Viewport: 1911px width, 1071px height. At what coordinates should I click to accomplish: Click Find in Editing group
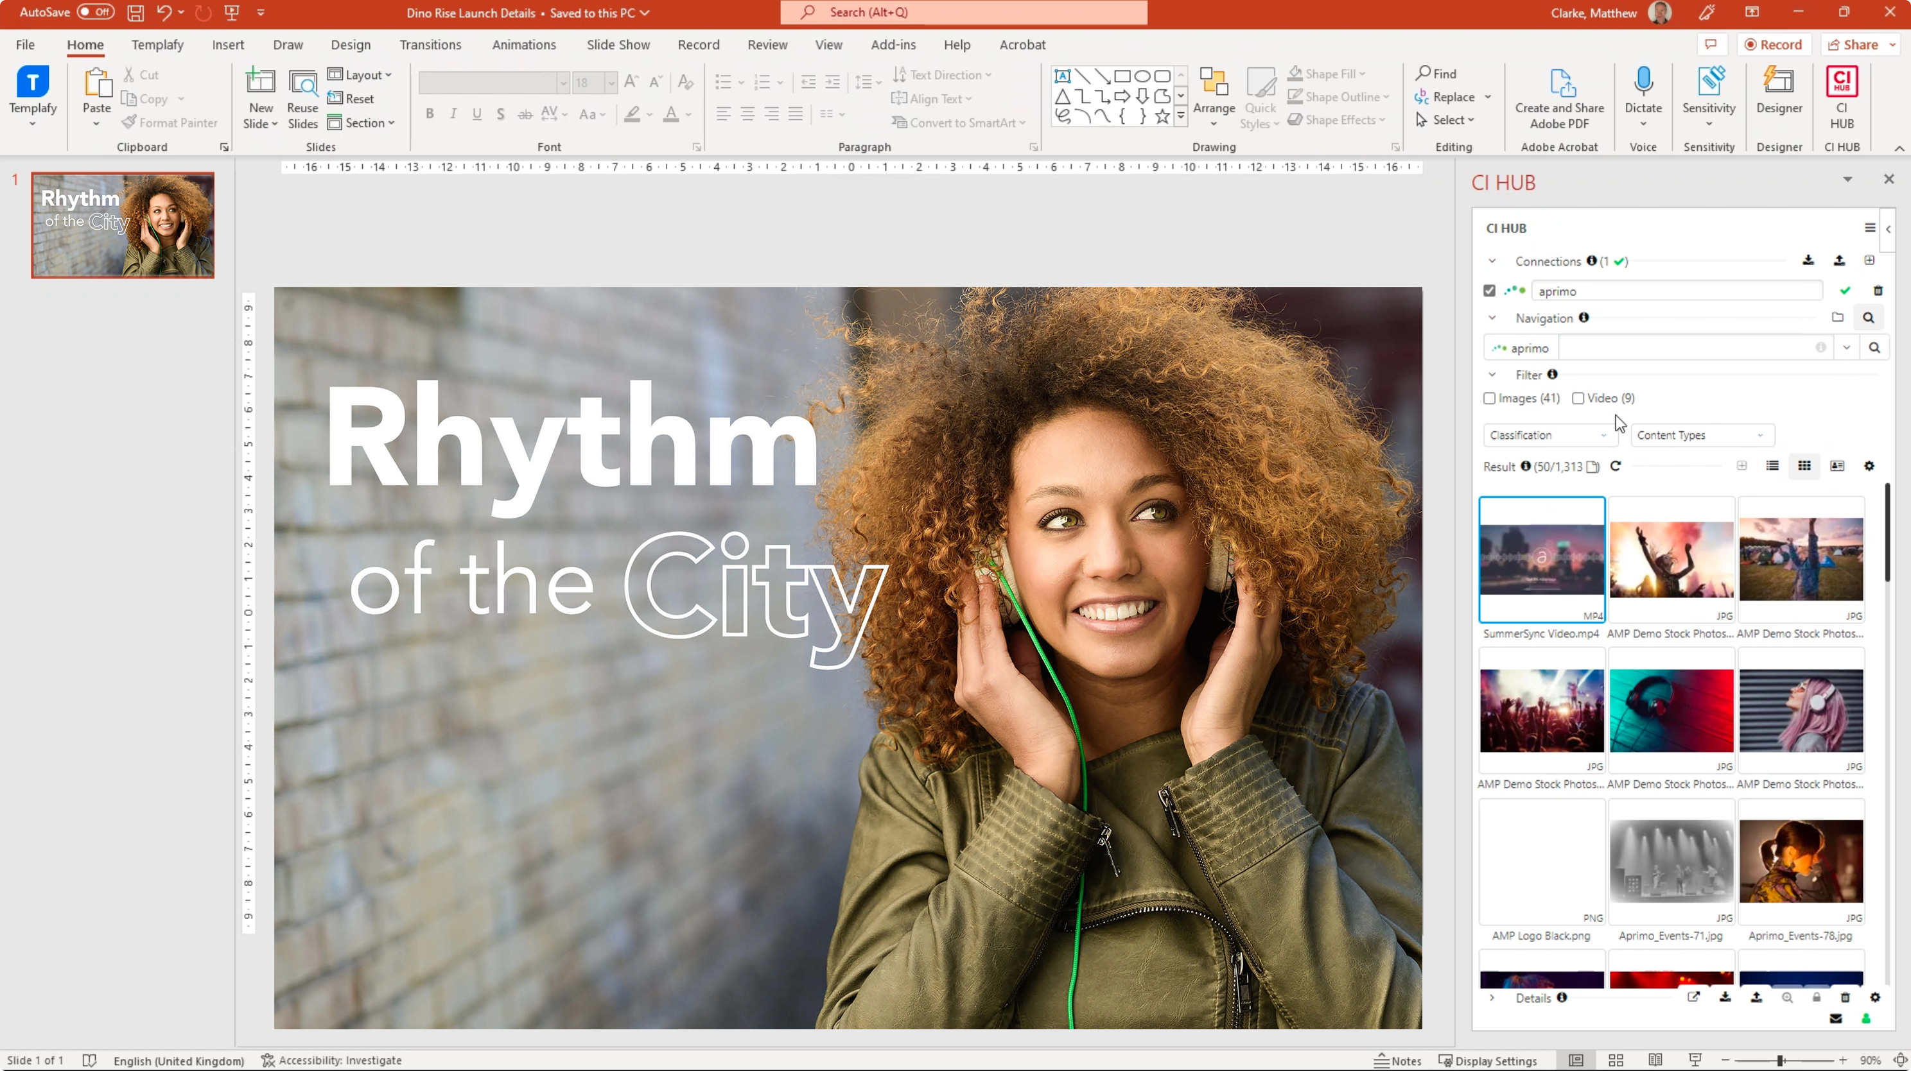point(1436,73)
